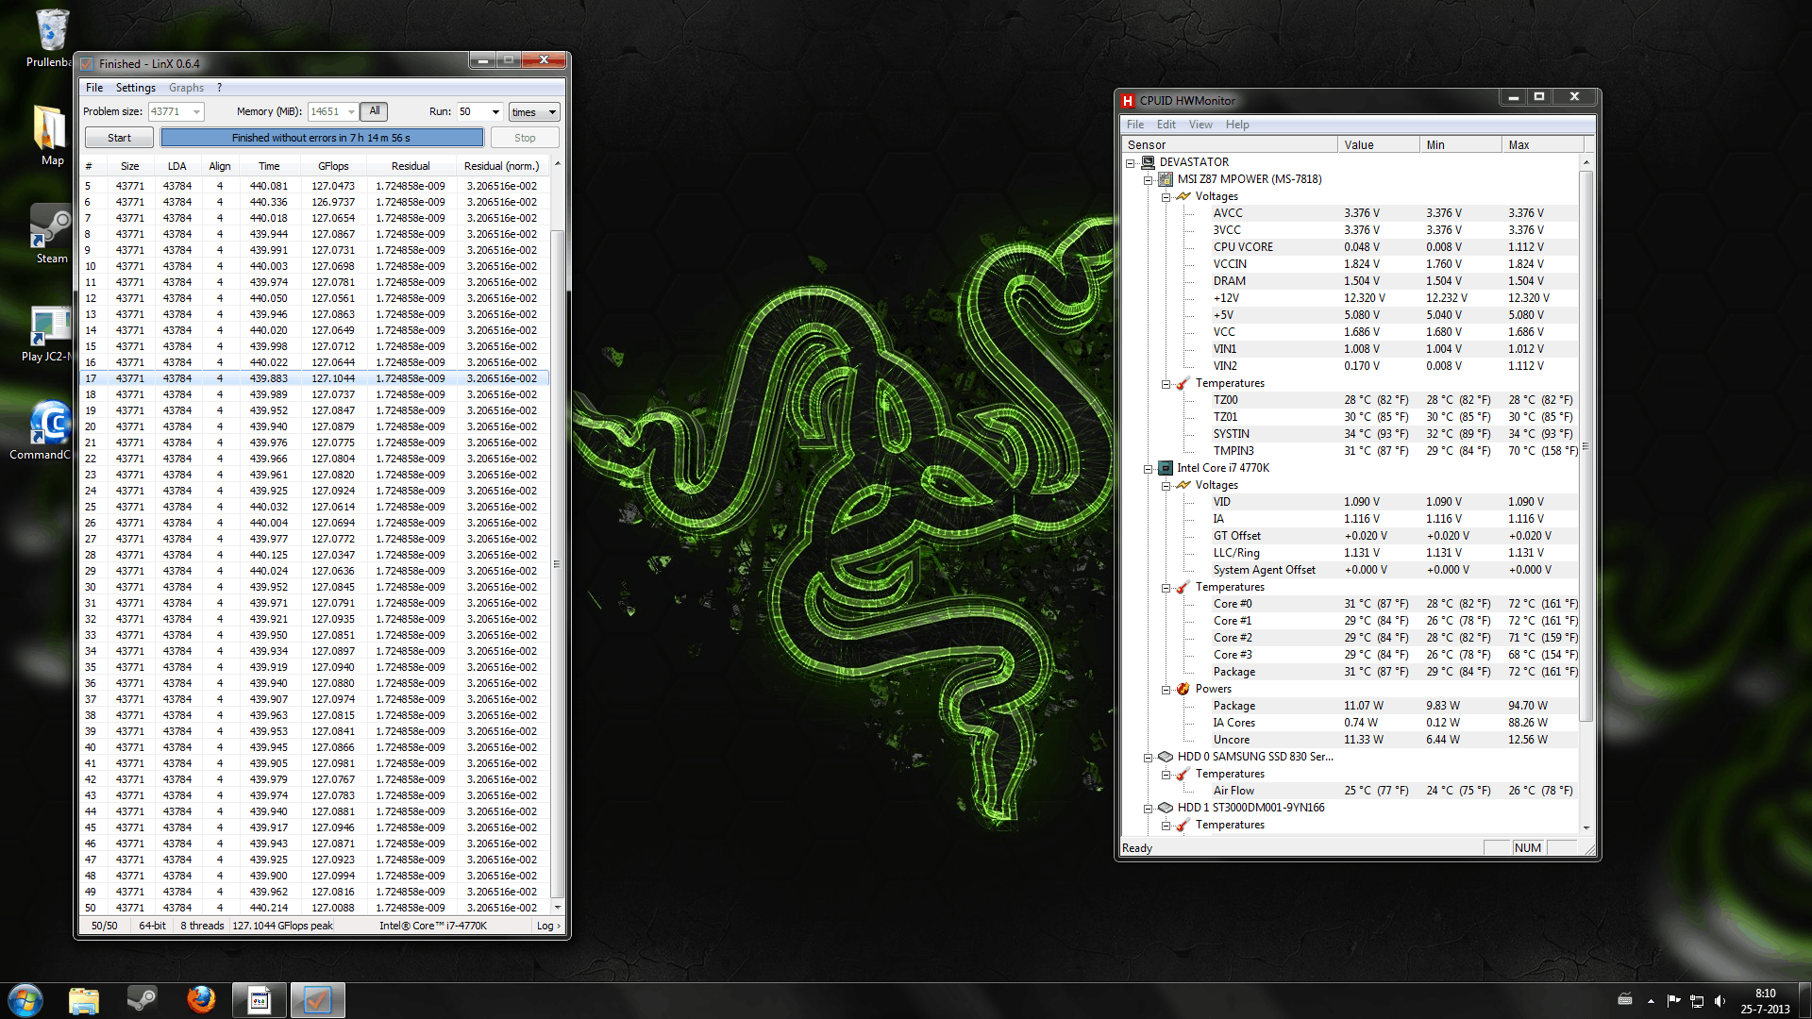Open the Memory (MiB) dropdown
The width and height of the screenshot is (1812, 1019).
coord(351,112)
